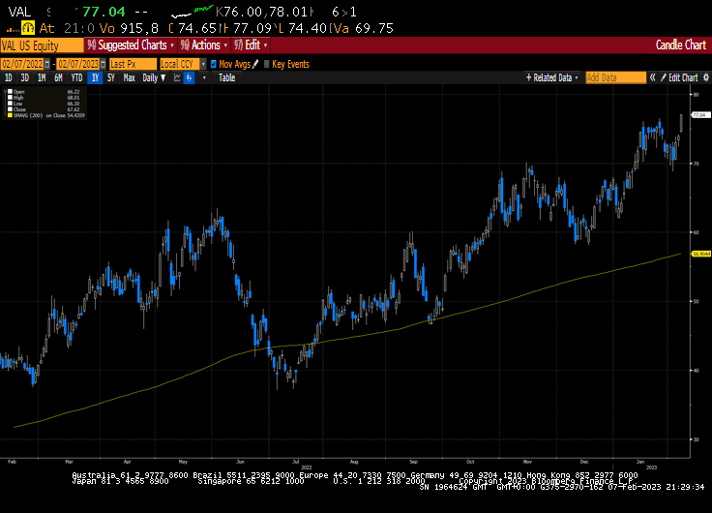Open Edit dropdown menu

pos(251,45)
